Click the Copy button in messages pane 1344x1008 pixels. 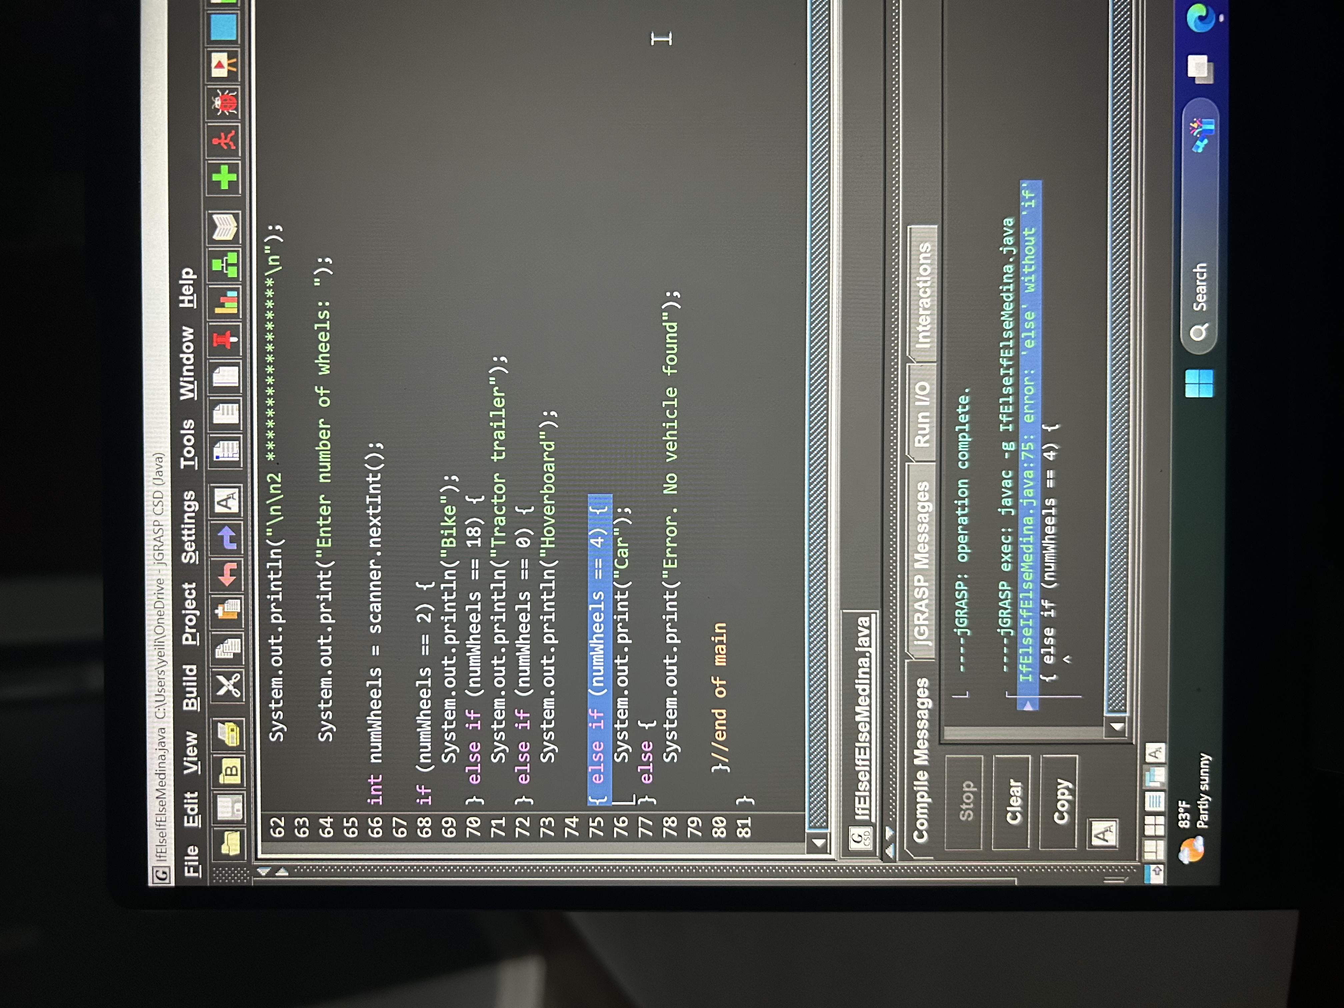click(x=1059, y=801)
